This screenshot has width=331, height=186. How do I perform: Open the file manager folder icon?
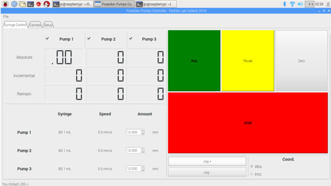coord(22,4)
